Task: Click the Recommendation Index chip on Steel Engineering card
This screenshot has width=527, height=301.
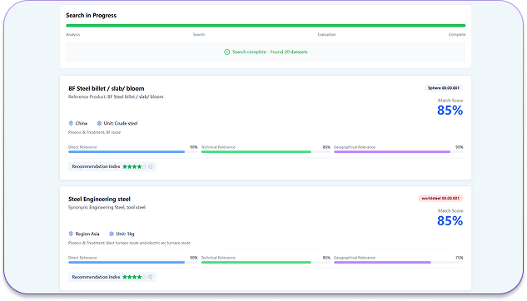Action: 112,277
